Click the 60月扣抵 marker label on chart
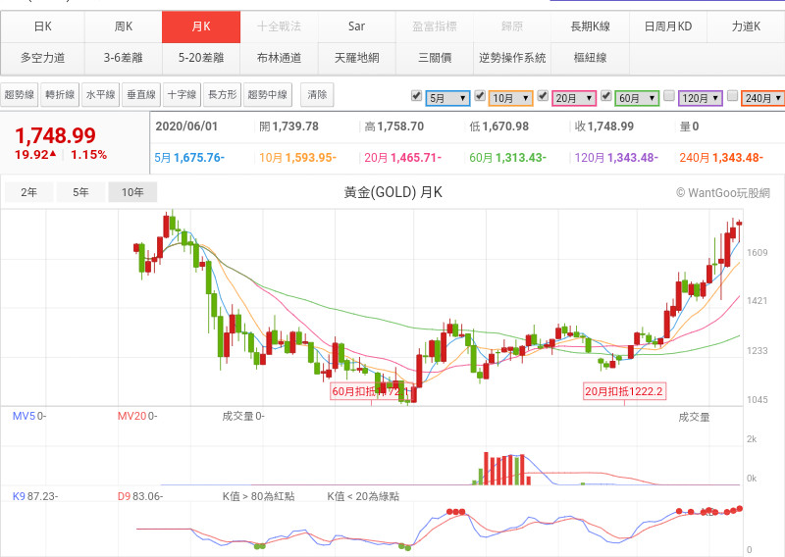Viewport: 785px width, 557px height. [369, 391]
